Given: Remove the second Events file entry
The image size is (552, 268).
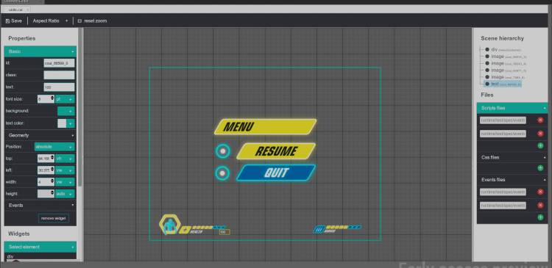Looking at the screenshot, I should [x=540, y=205].
